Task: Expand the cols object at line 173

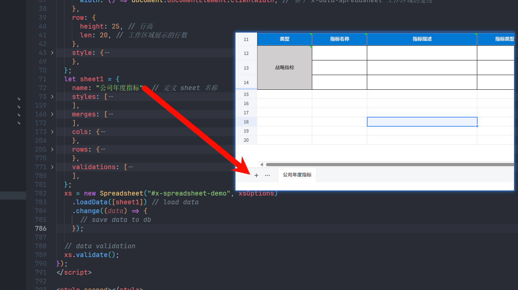Action: click(x=52, y=131)
